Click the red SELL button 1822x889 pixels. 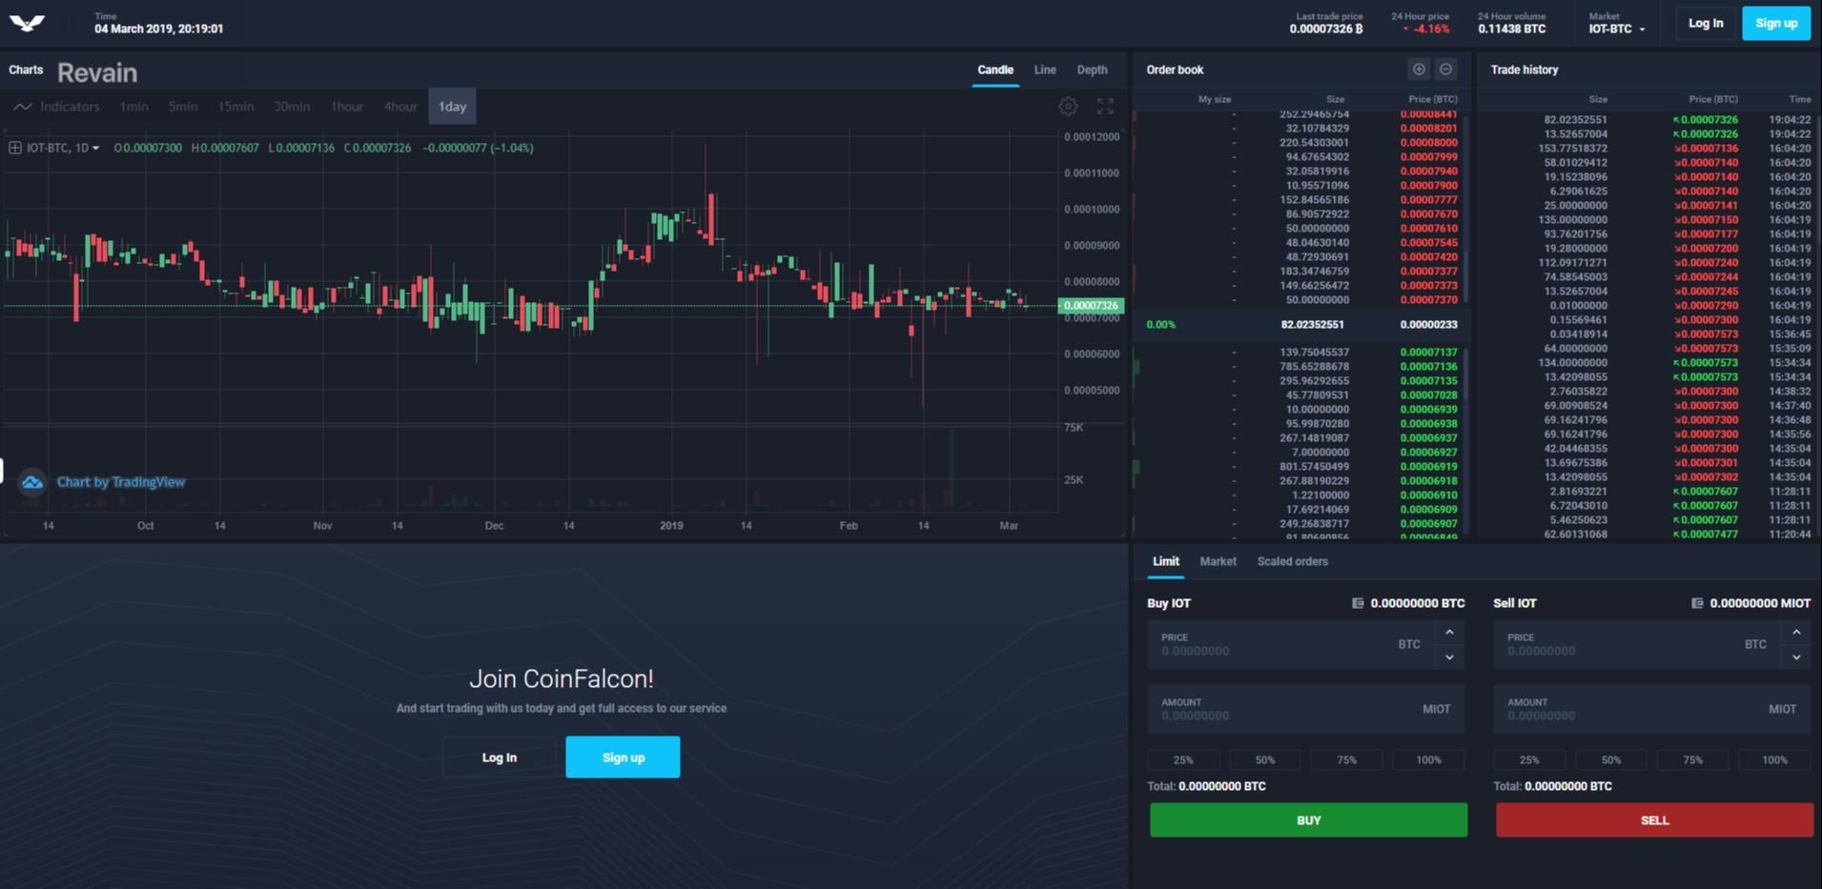1654,820
